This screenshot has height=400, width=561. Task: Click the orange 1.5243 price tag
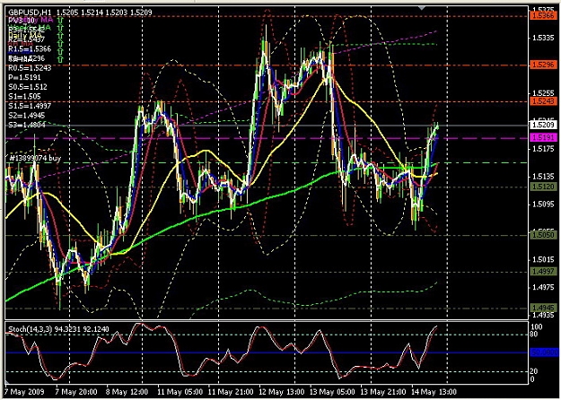pyautogui.click(x=543, y=101)
